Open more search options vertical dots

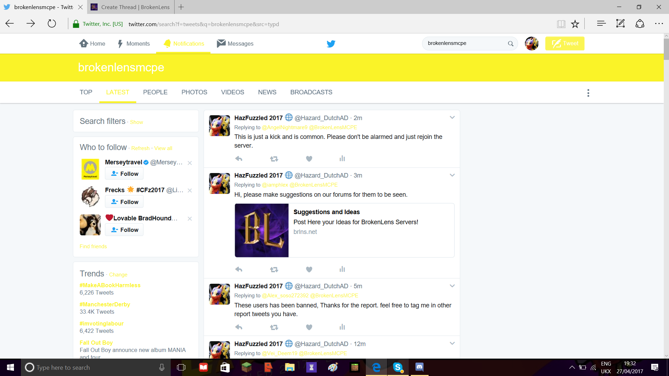[x=588, y=93]
